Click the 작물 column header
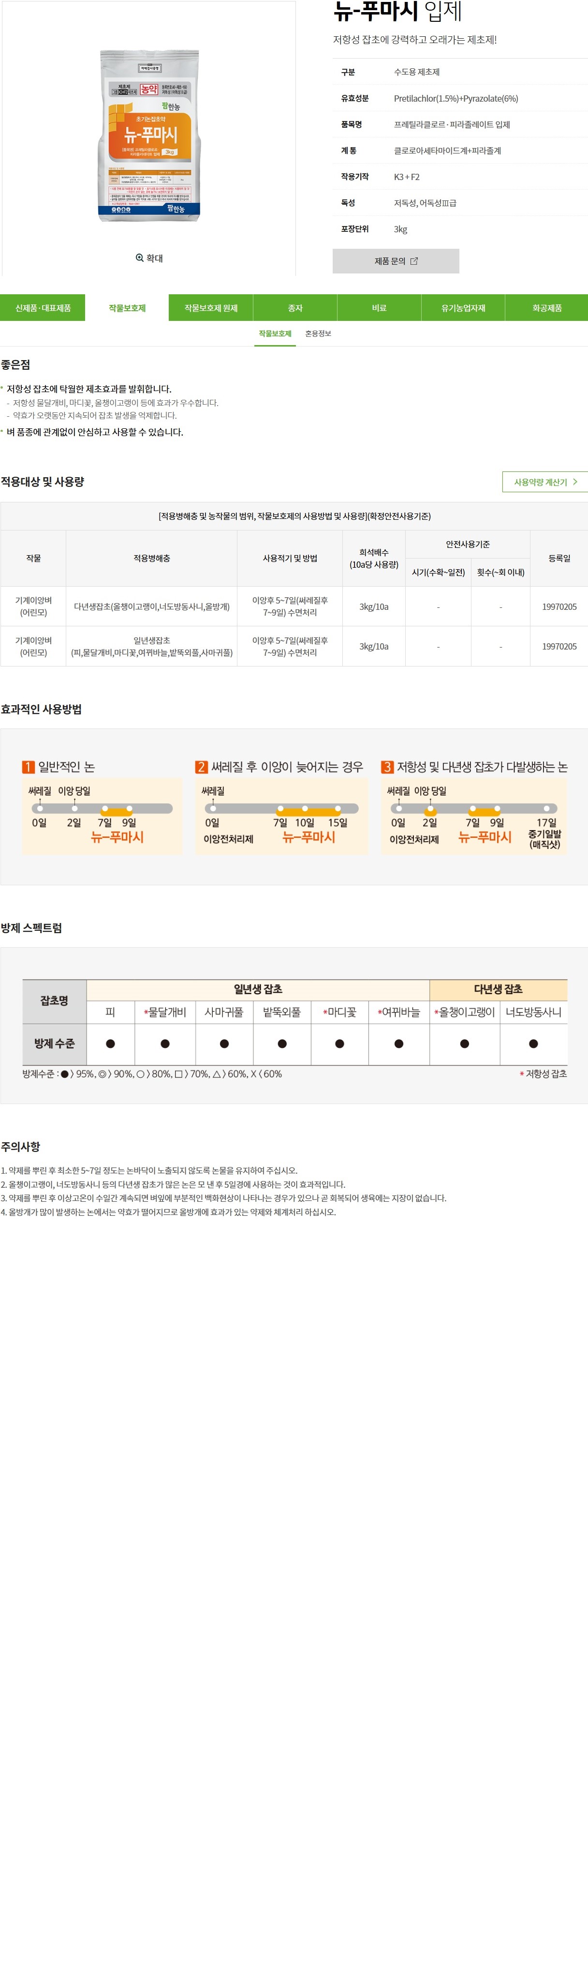Viewport: 588px width, 1983px height. [33, 558]
